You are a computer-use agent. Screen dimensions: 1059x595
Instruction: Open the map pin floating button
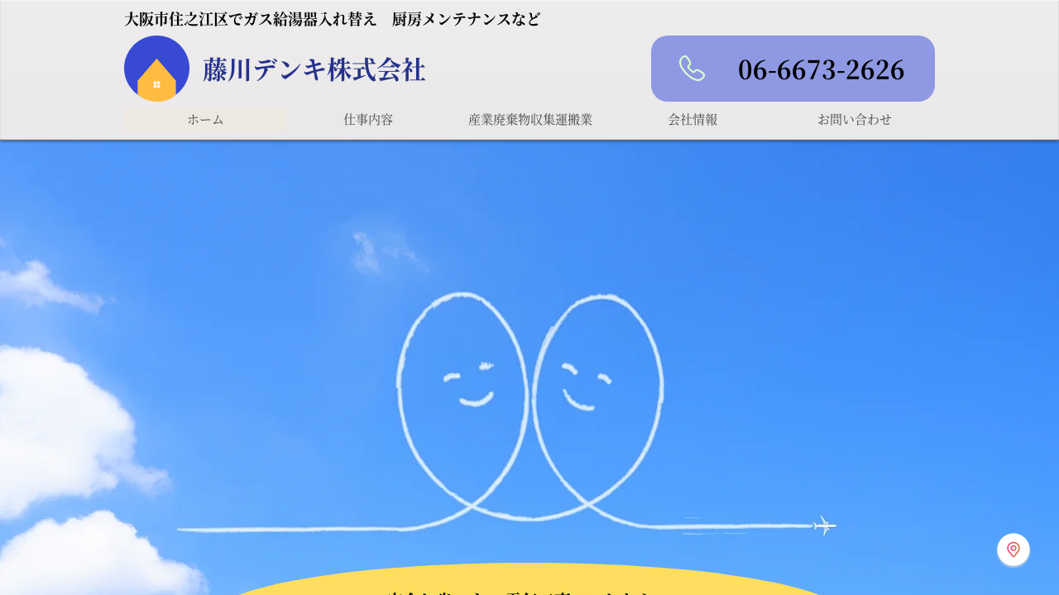(1013, 550)
